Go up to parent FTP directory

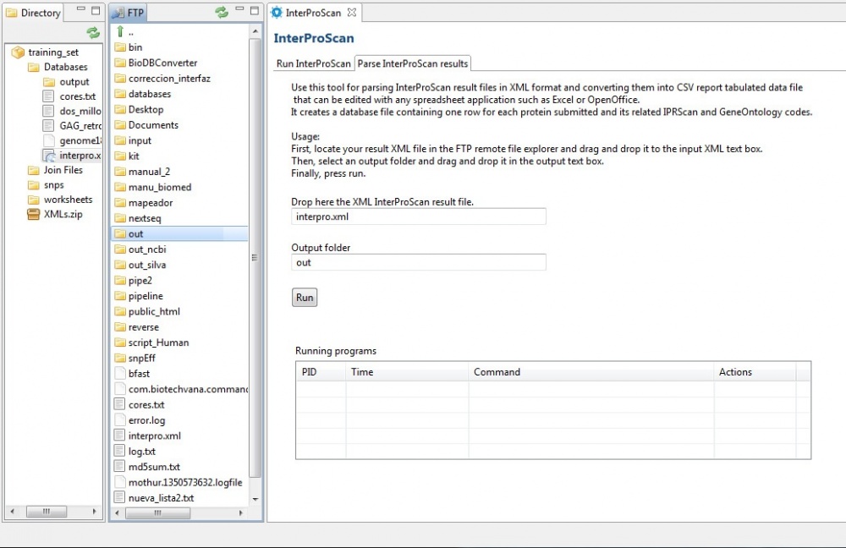pyautogui.click(x=120, y=32)
